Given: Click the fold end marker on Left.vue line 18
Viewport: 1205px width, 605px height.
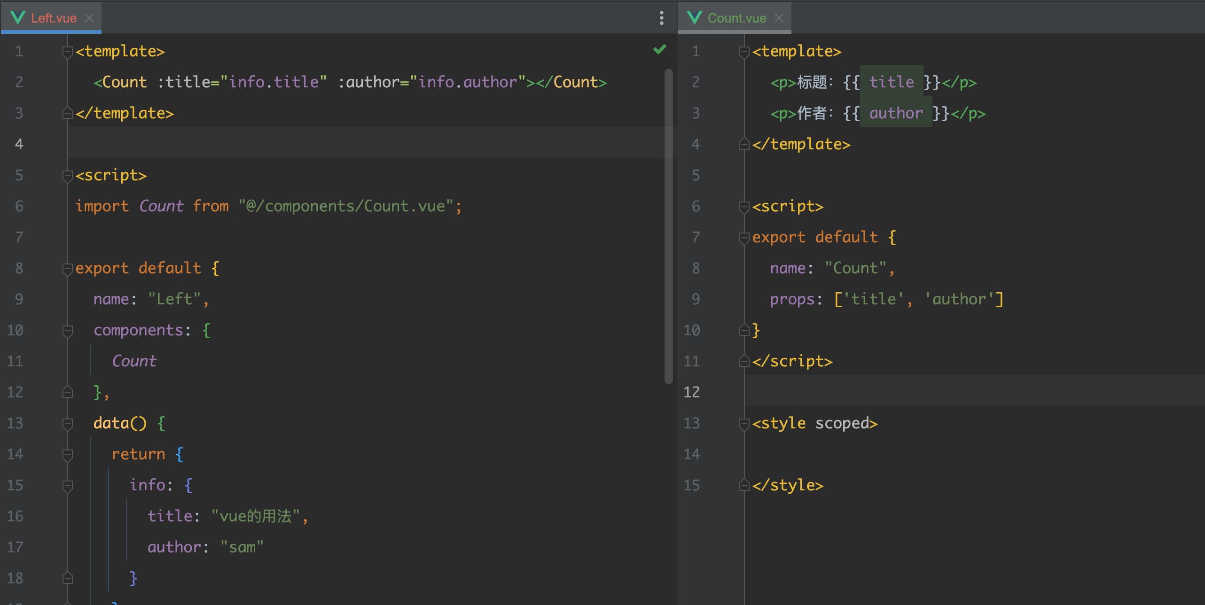Looking at the screenshot, I should 68,578.
